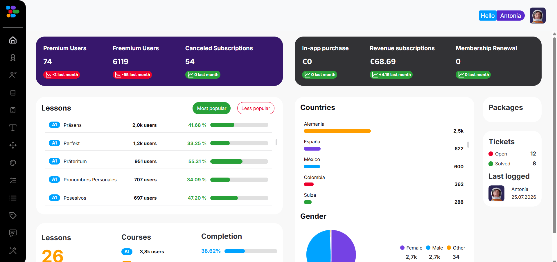
Task: Click the red Colombia country bar
Action: (x=309, y=184)
